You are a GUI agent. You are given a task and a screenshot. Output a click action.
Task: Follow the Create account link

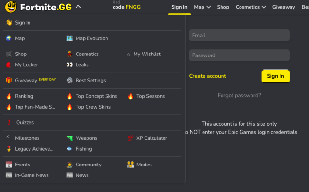207,76
